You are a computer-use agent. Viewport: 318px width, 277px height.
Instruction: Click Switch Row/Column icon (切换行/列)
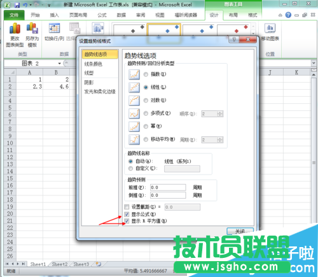[55, 28]
